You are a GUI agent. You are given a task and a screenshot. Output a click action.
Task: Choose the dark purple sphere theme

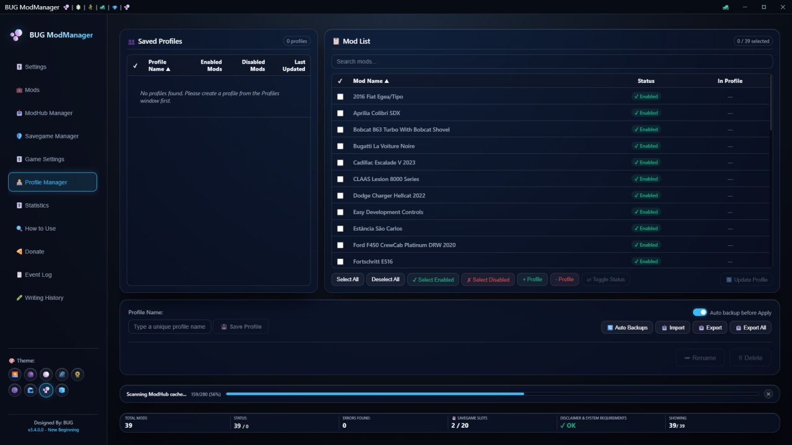coord(30,375)
